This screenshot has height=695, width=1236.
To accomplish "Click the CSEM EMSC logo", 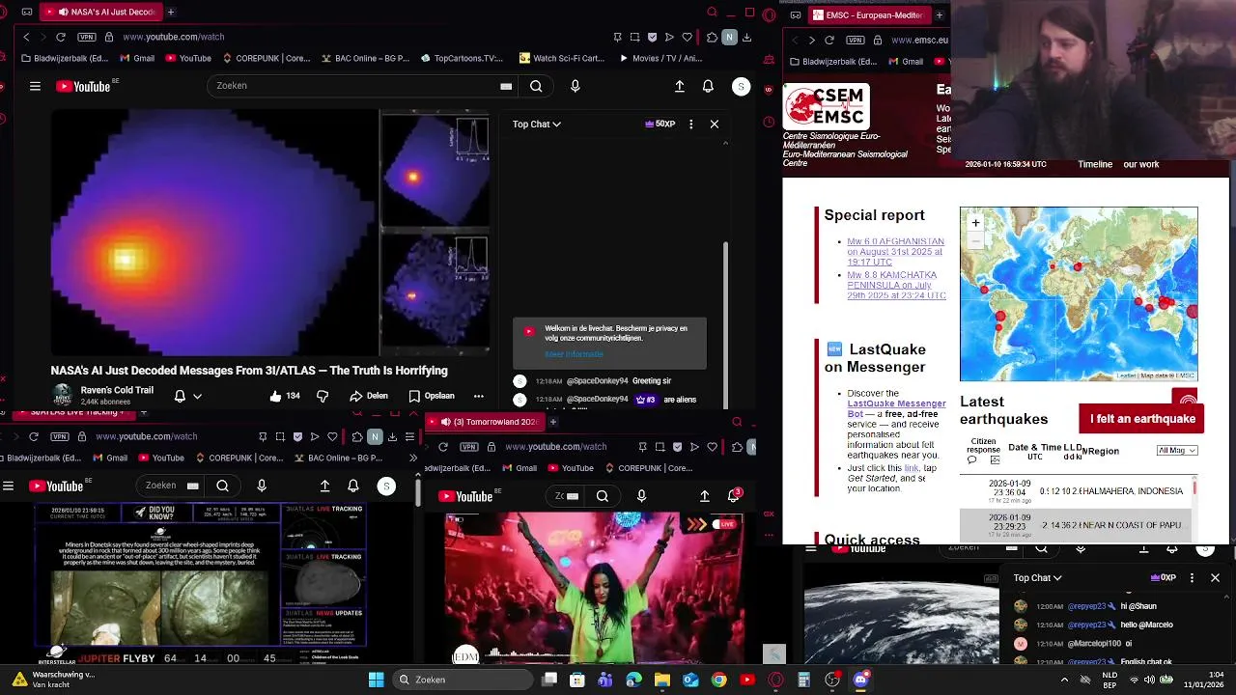I will tap(827, 106).
